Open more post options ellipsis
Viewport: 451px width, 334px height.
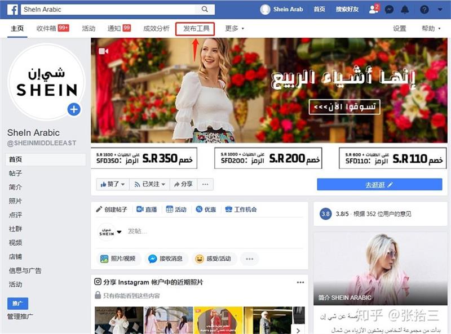pos(249,259)
